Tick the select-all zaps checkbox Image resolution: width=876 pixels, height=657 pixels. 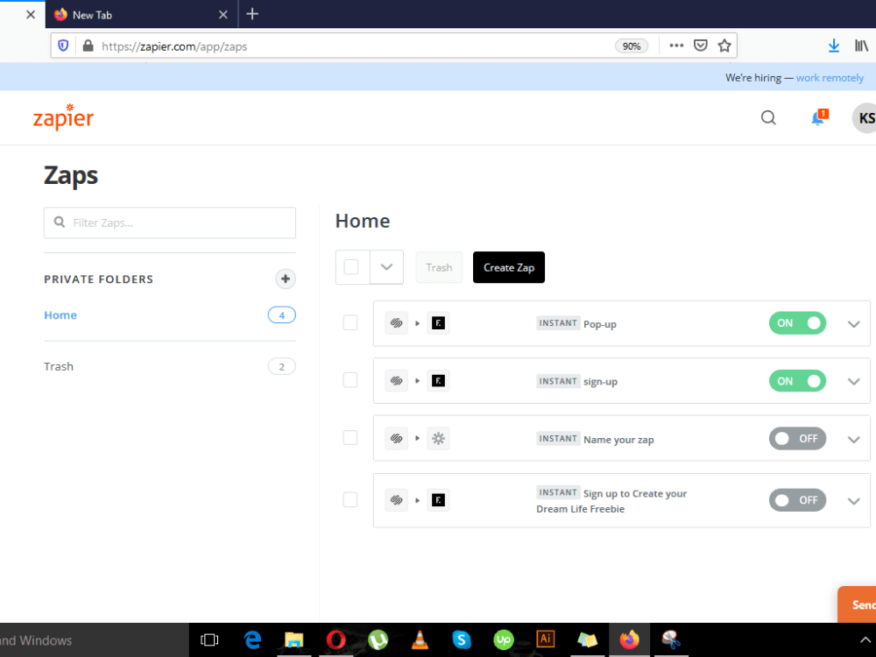(x=351, y=267)
